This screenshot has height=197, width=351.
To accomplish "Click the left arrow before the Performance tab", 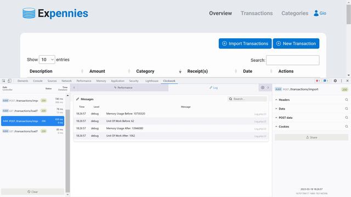I will pos(74,88).
